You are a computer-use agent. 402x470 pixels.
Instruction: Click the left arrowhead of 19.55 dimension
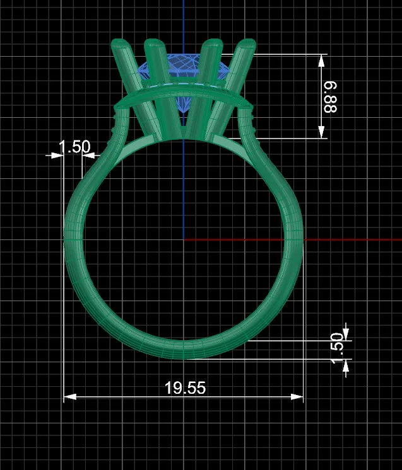pyautogui.click(x=70, y=397)
